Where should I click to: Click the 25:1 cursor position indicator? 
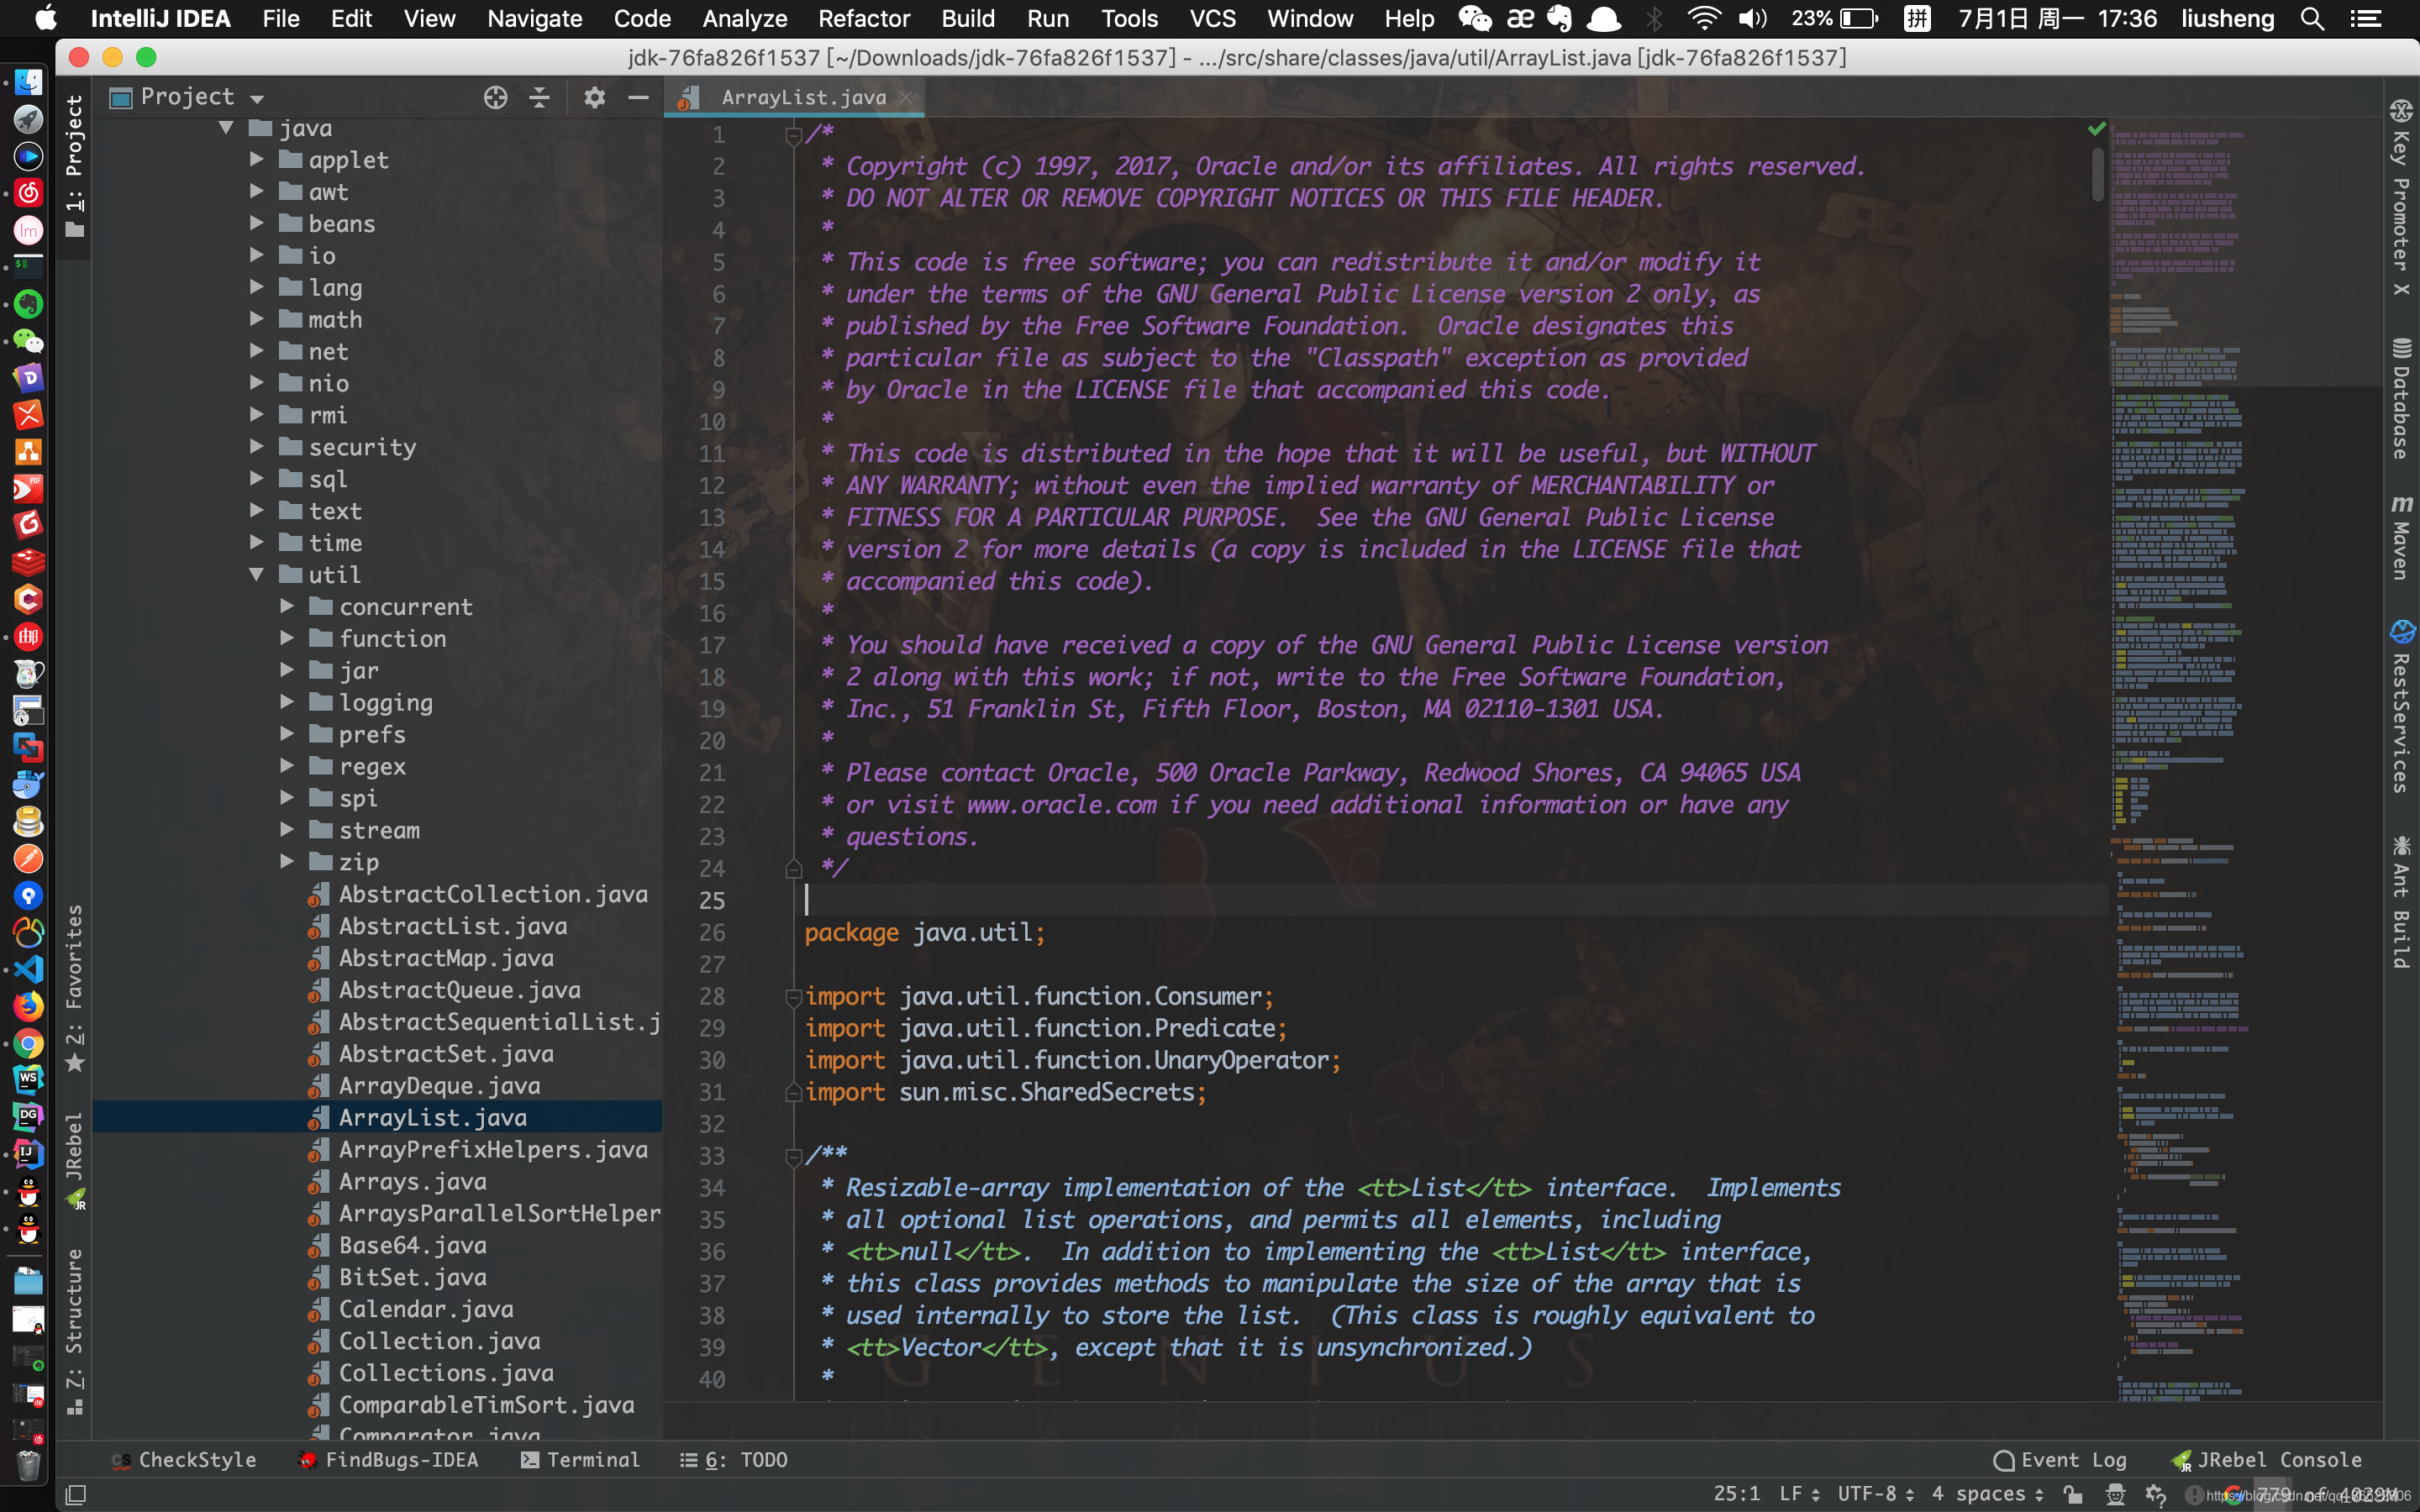click(x=1737, y=1494)
